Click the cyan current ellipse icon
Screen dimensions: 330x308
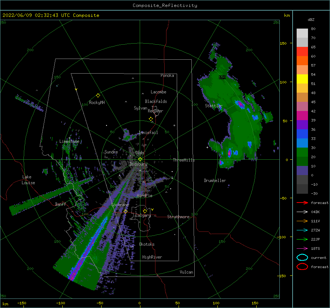(302, 257)
